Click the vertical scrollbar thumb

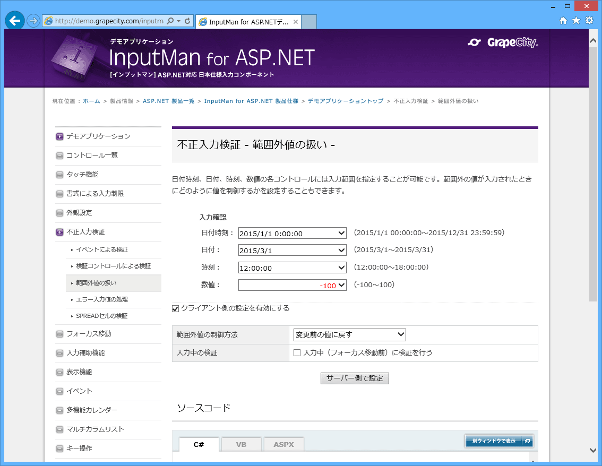593,174
